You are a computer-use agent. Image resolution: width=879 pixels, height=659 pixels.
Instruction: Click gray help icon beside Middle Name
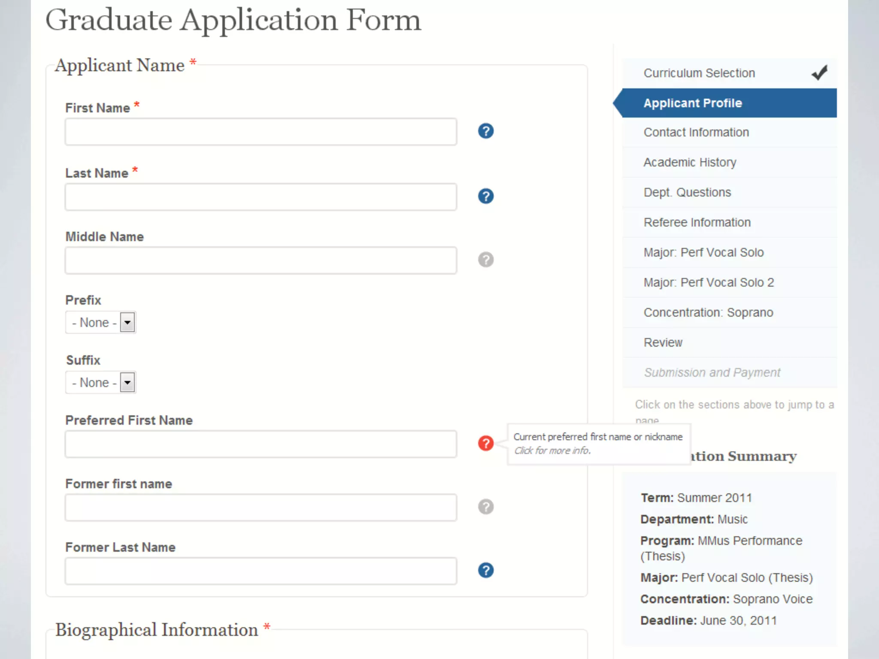point(485,260)
